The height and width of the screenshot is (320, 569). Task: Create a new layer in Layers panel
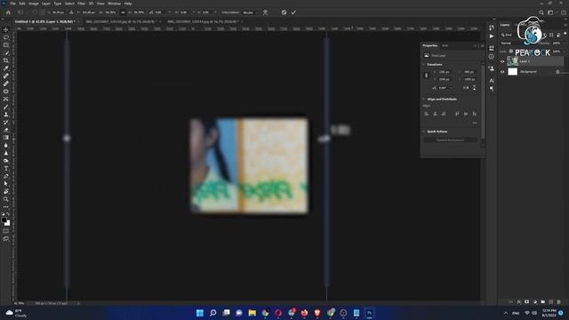[x=551, y=302]
